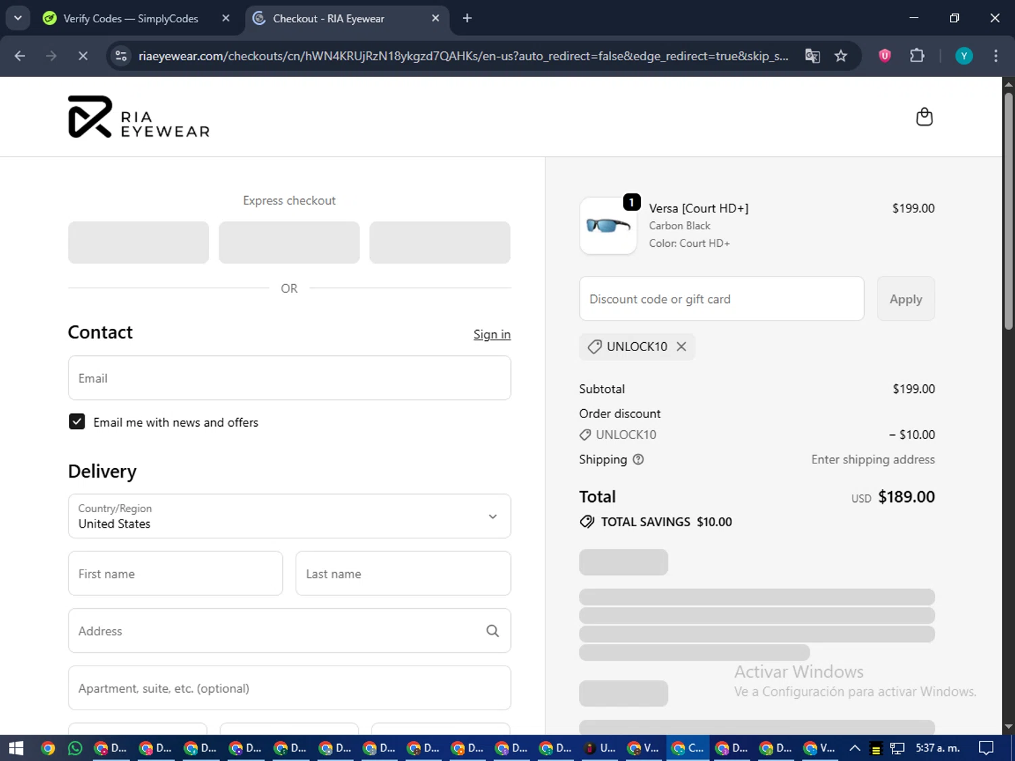Remove the UNLOCK10 discount code tag
This screenshot has width=1015, height=761.
click(x=681, y=346)
